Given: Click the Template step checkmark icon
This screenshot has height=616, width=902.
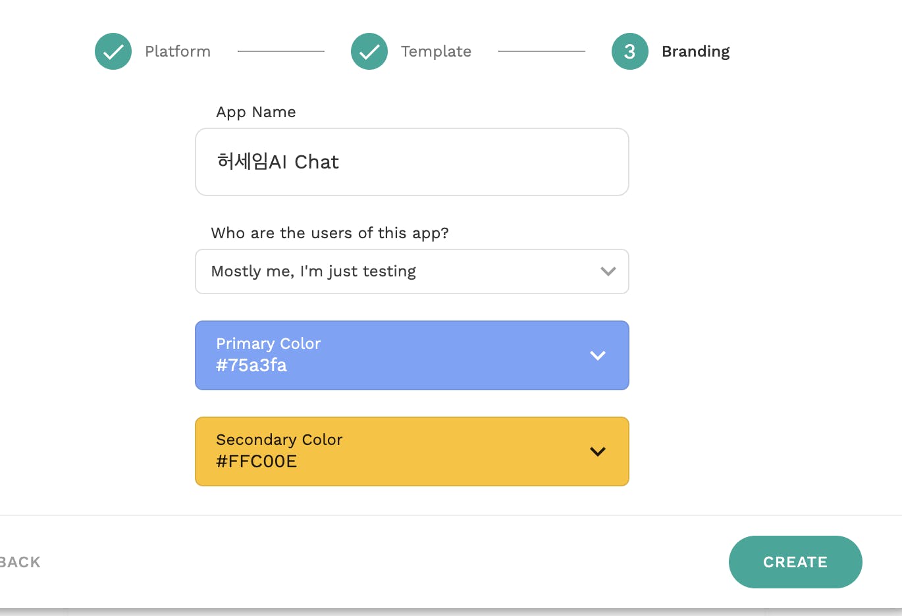Looking at the screenshot, I should pyautogui.click(x=369, y=51).
